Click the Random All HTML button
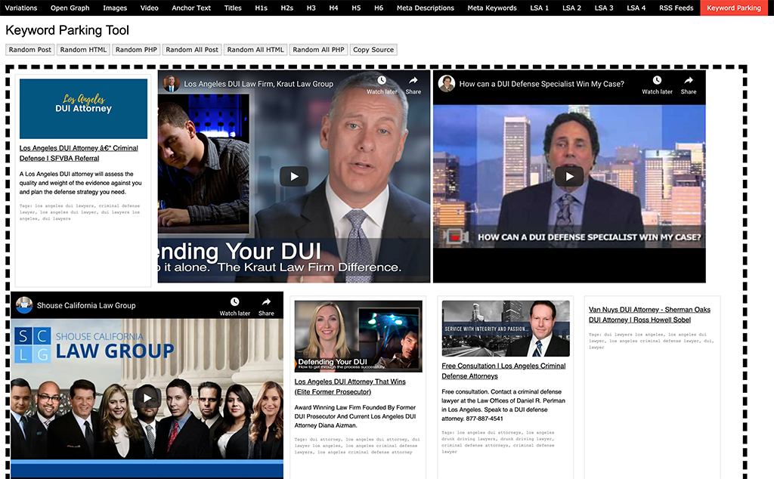This screenshot has width=774, height=479. (255, 50)
